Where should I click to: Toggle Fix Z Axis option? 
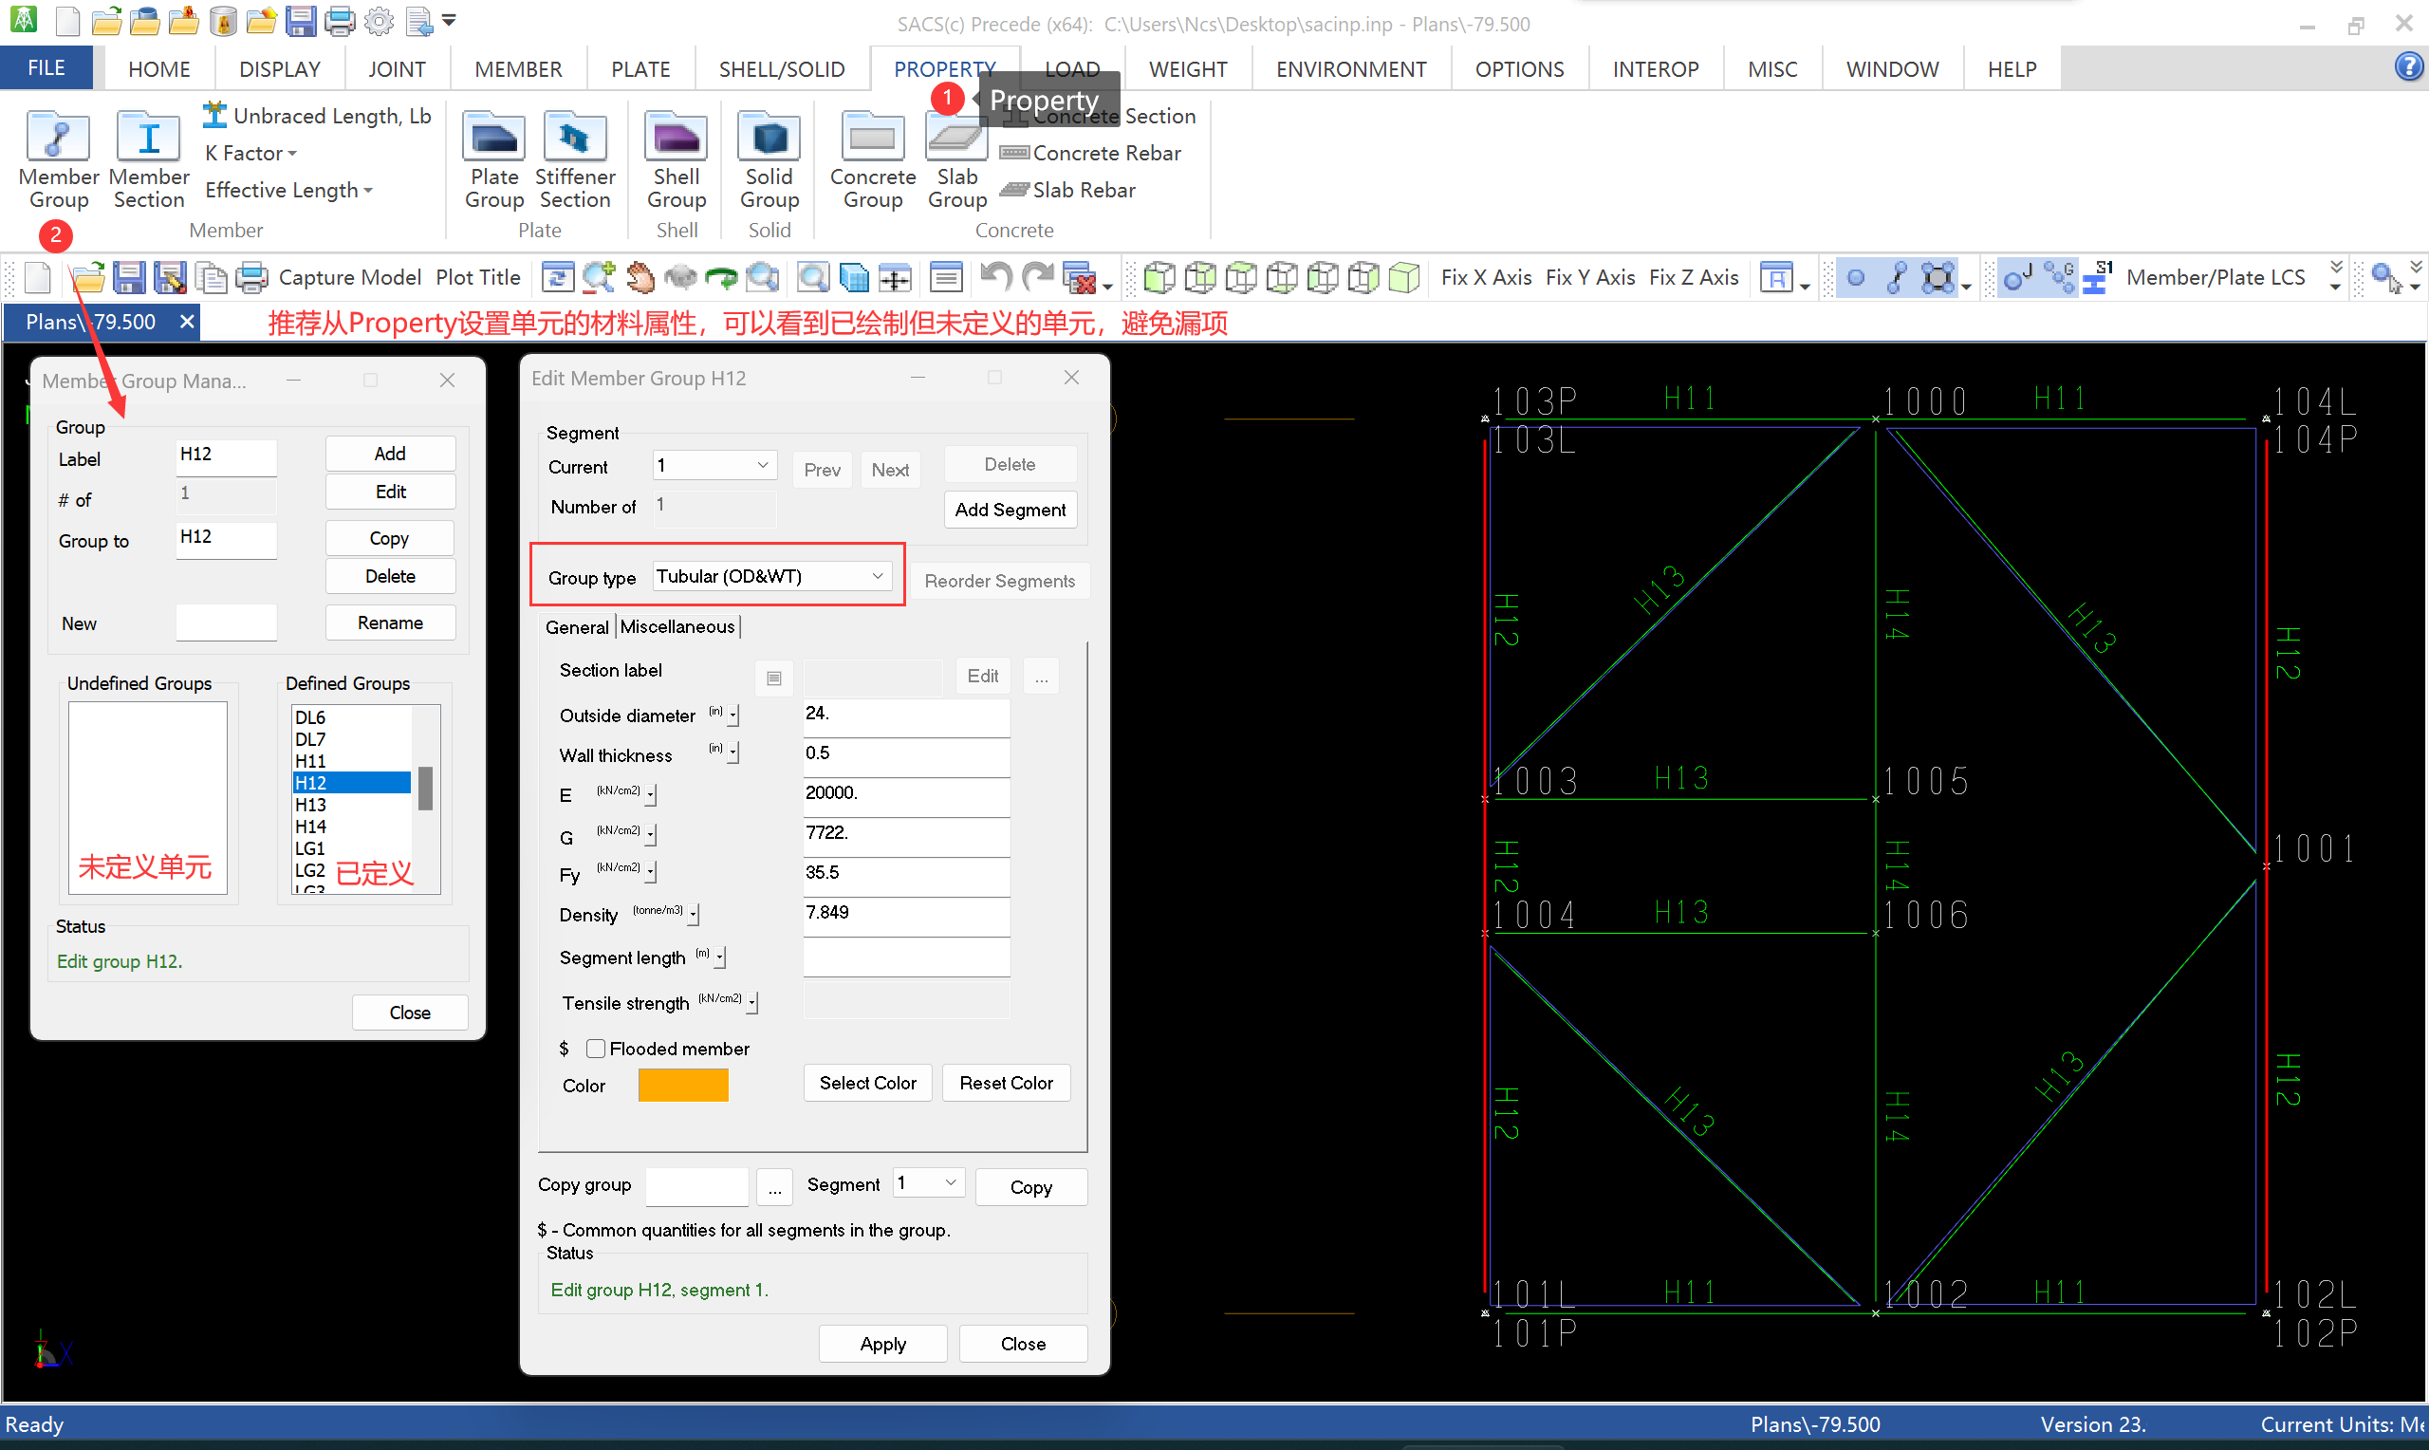[x=1693, y=277]
